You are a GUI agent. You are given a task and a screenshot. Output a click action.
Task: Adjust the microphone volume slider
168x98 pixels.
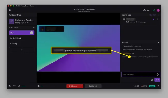pos(28,86)
